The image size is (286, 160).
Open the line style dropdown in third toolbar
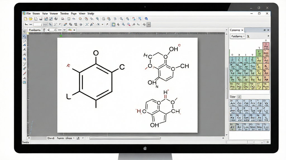tap(65, 30)
